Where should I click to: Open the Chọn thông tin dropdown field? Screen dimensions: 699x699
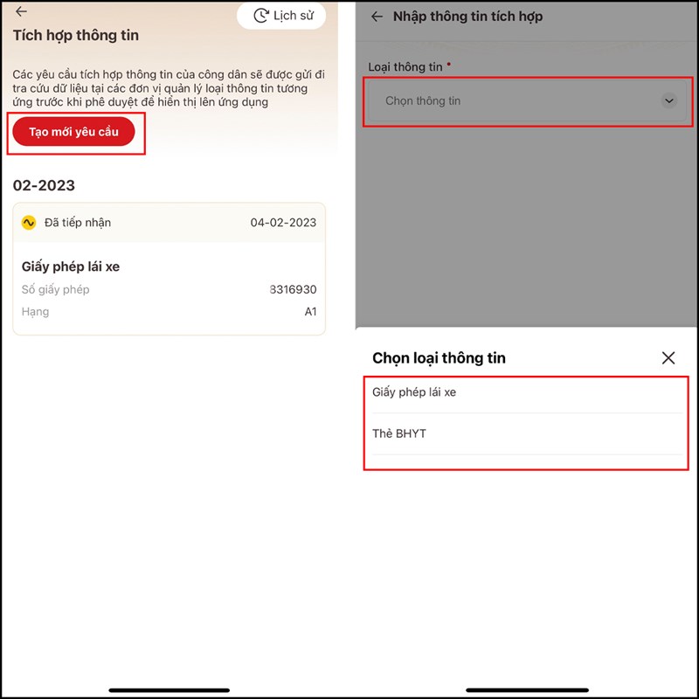527,101
